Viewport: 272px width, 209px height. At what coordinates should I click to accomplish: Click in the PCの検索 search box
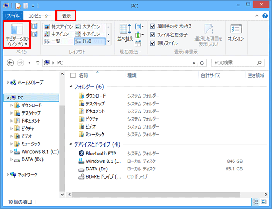click(238, 63)
